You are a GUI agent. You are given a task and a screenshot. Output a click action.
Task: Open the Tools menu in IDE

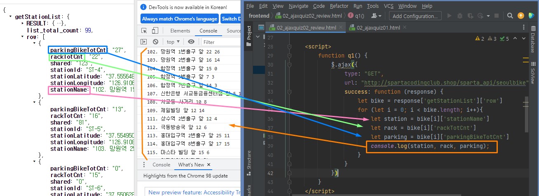point(373,6)
